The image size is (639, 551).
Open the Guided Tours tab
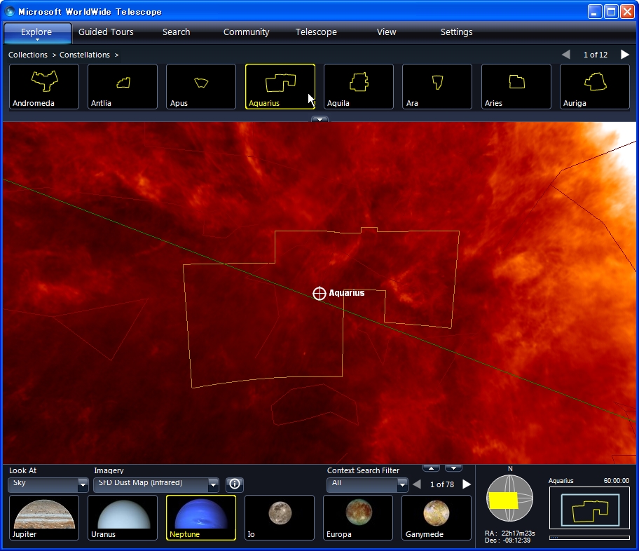coord(106,32)
